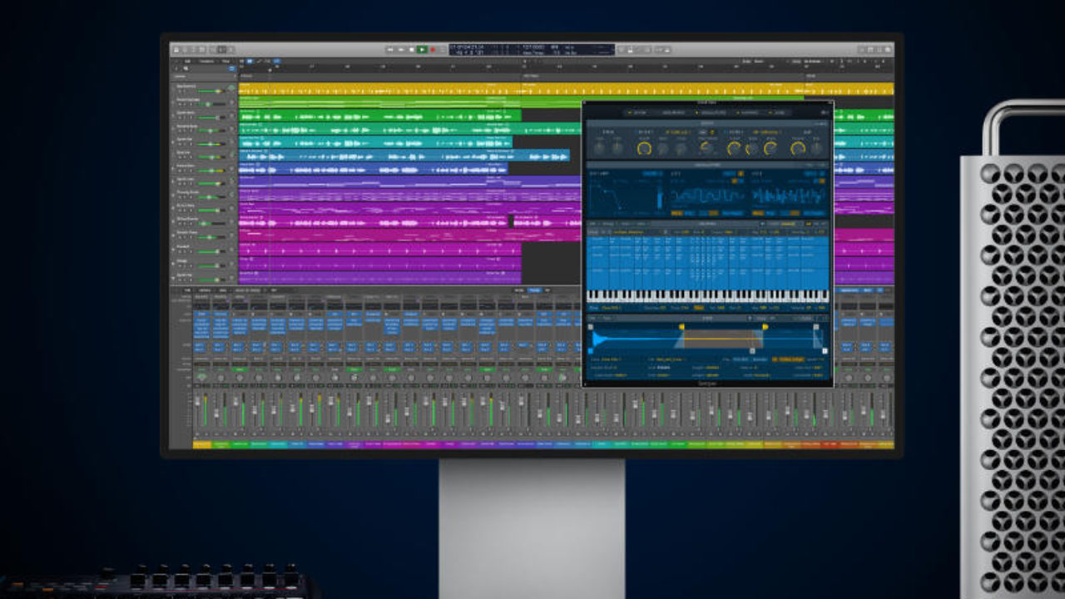Click the fader on first yellow mixer channel
Screen dimensions: 1065x599
pos(197,402)
